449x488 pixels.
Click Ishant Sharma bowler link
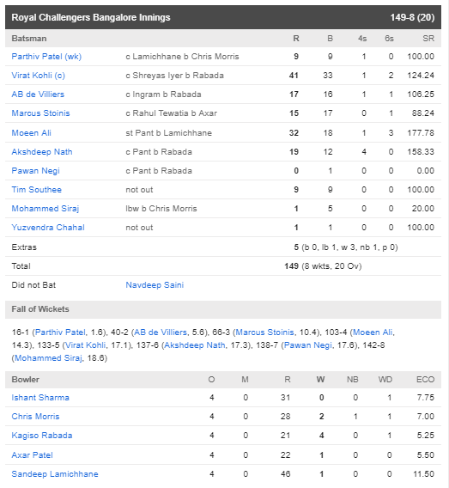pyautogui.click(x=40, y=398)
